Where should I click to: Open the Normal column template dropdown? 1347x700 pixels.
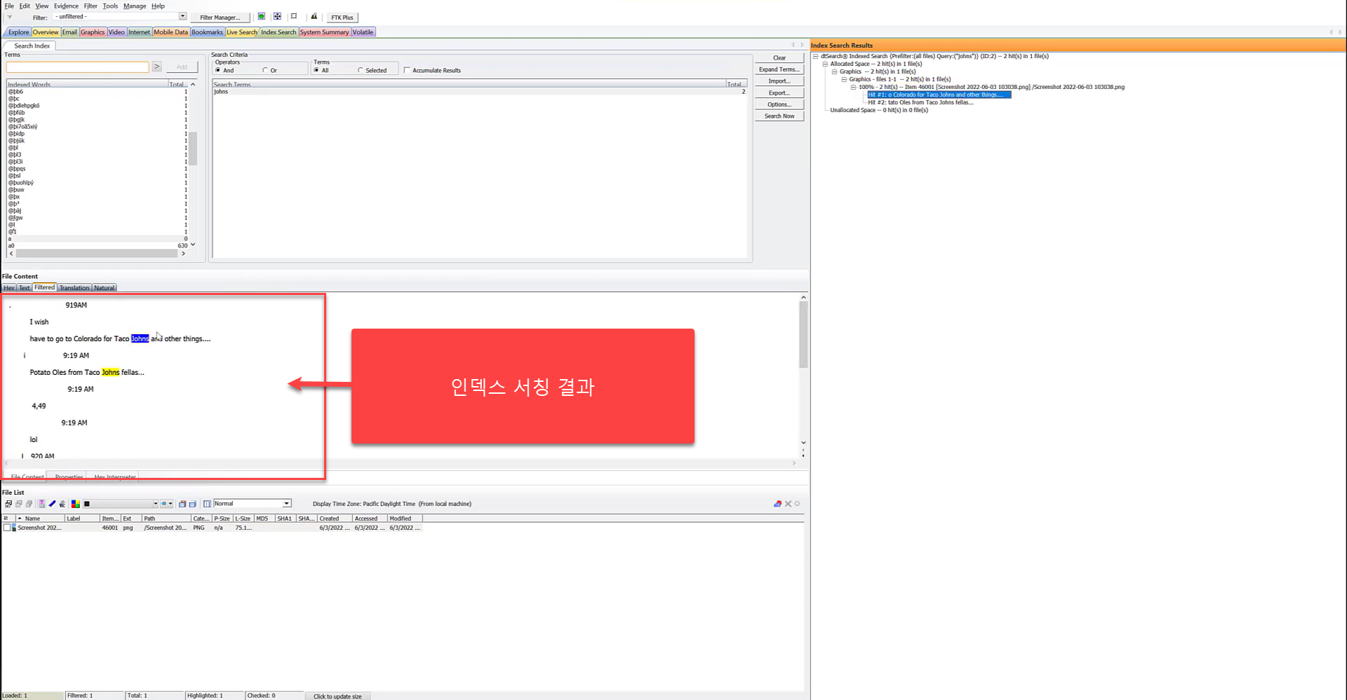coord(287,504)
